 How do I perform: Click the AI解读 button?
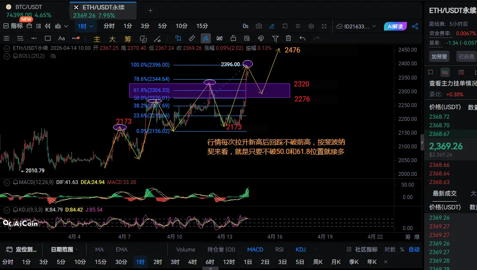point(395,26)
